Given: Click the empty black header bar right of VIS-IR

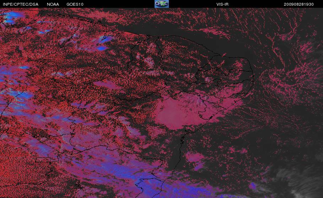Looking at the screenshot, I should (256, 4).
